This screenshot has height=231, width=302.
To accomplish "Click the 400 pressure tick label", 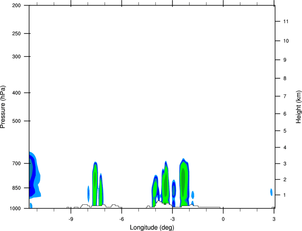I will (x=16, y=93).
